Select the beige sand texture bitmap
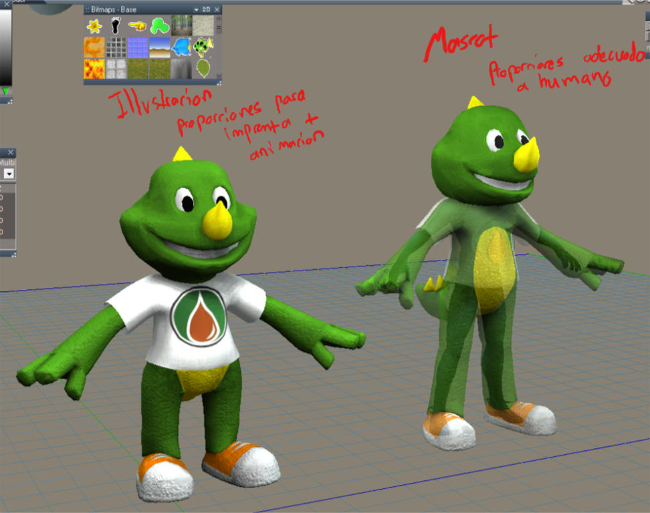The image size is (650, 513). coord(203,25)
